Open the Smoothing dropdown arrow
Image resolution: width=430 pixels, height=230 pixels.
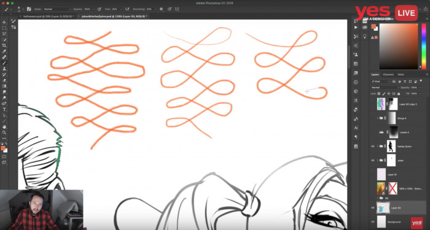coord(155,9)
